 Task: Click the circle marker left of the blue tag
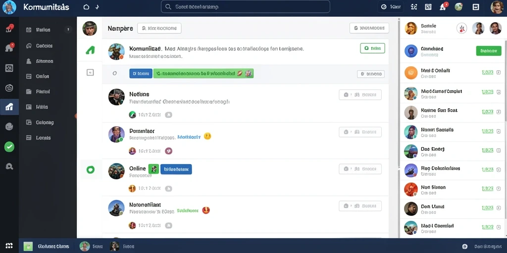114,74
